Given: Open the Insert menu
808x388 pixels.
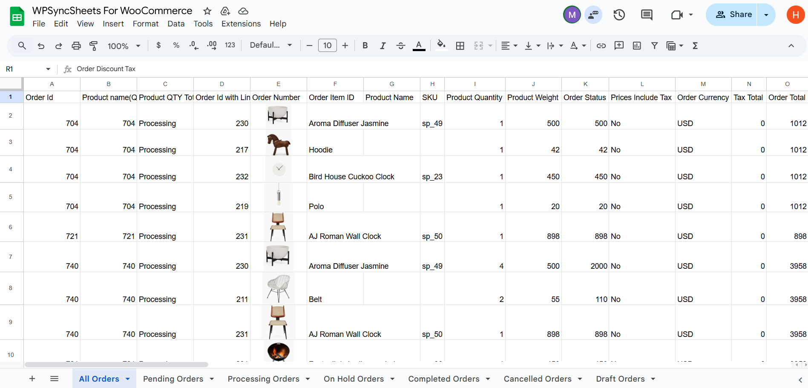Looking at the screenshot, I should (x=113, y=24).
